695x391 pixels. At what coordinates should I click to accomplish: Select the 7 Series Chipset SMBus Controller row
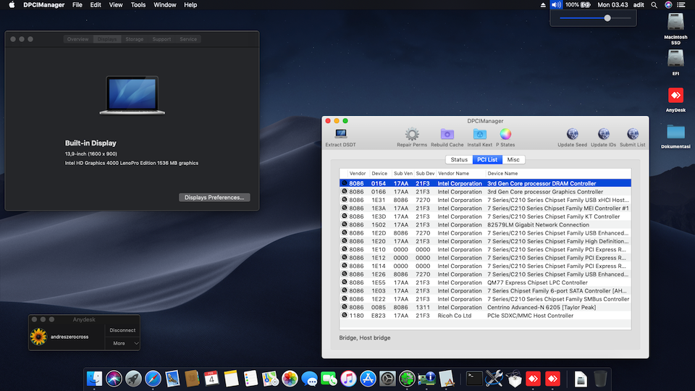485,299
